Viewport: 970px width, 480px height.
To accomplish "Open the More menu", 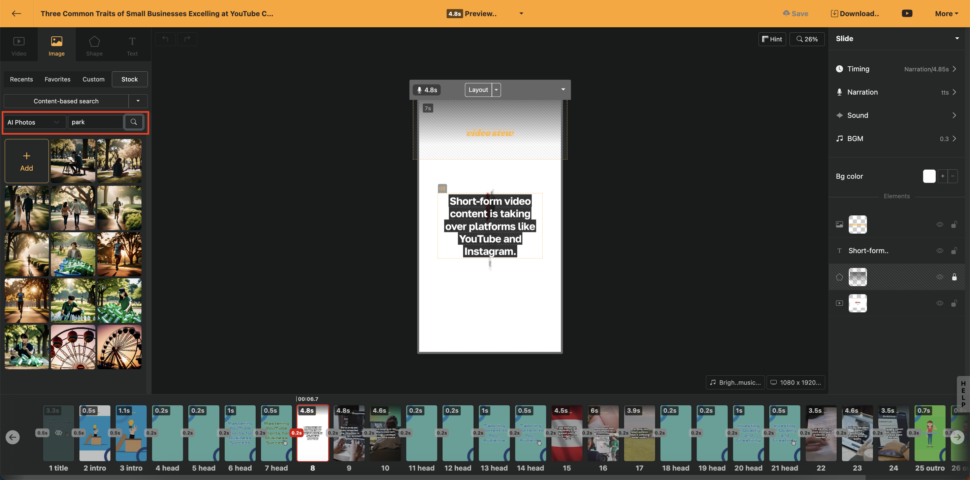I will click(946, 13).
